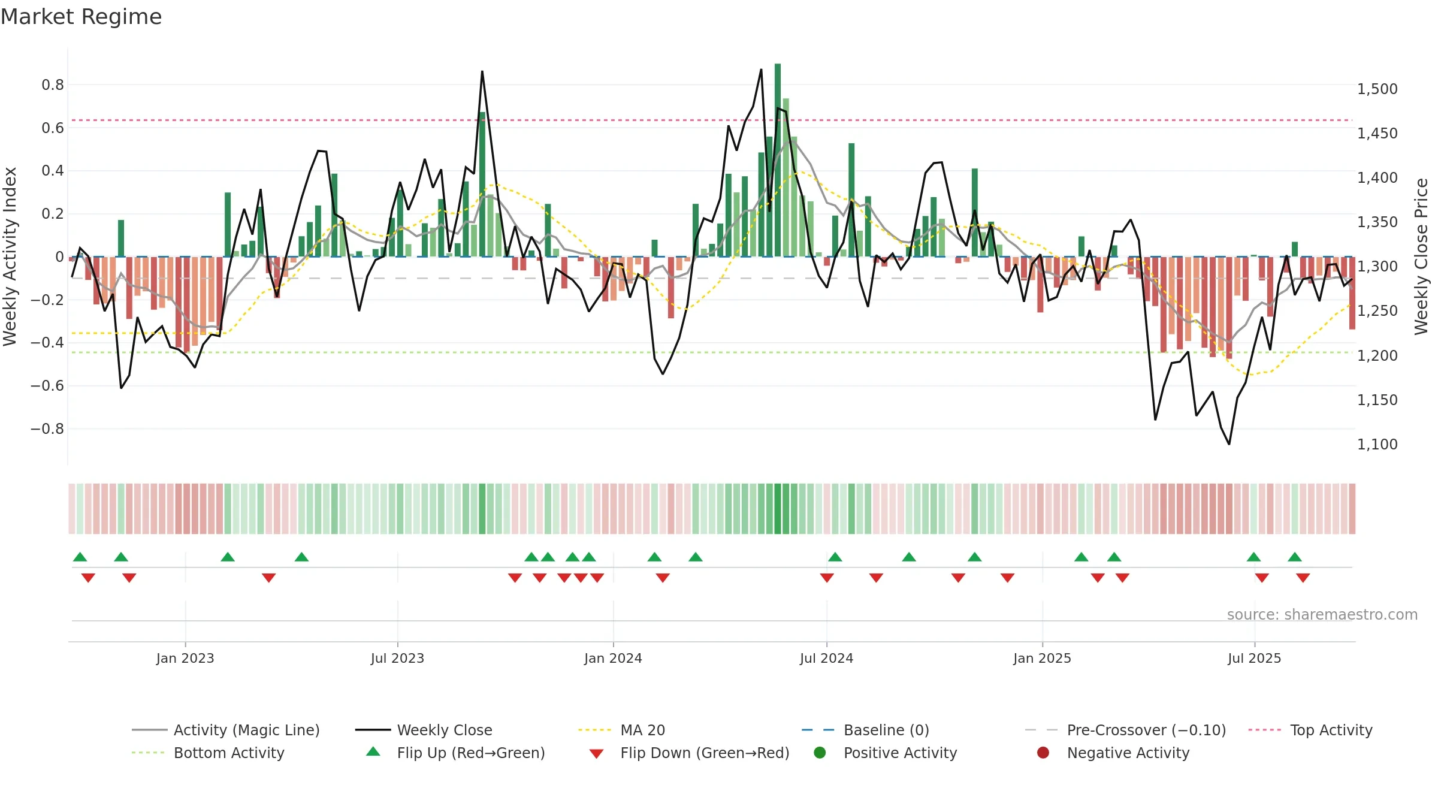Click the first red flip-down triangle marker

pos(88,578)
